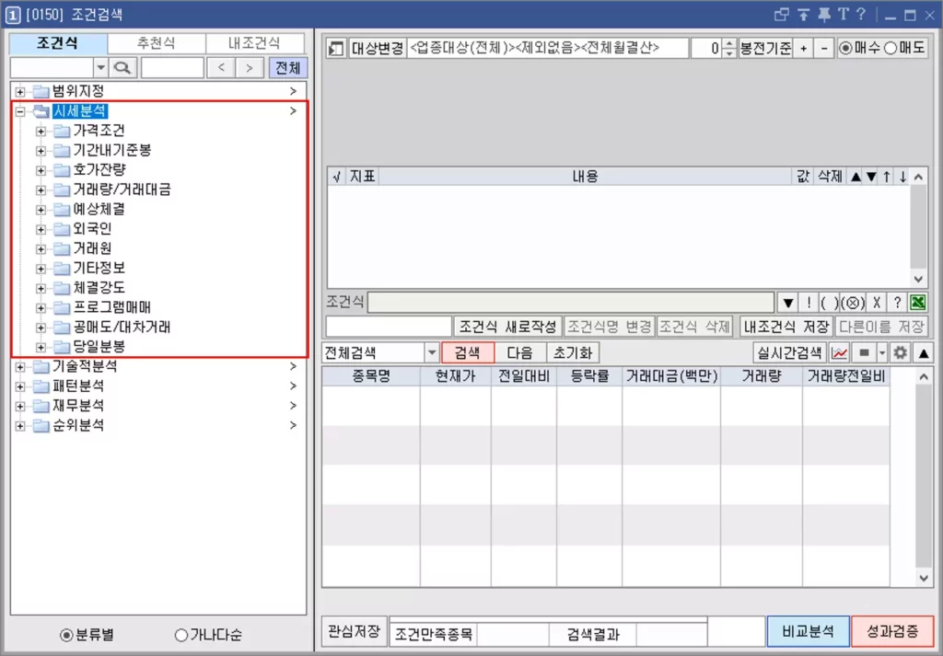Image resolution: width=943 pixels, height=656 pixels.
Task: Select the 외국인 tree item
Action: pyautogui.click(x=92, y=229)
